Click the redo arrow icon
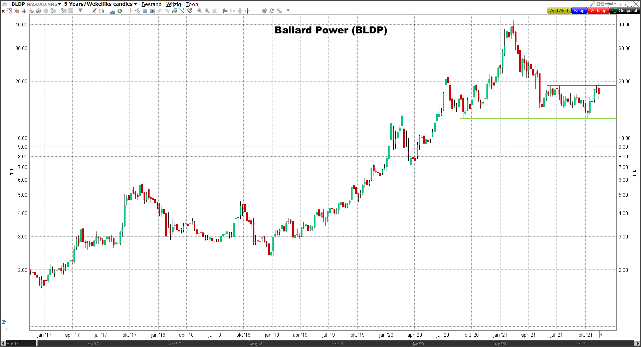The image size is (641, 347). (x=167, y=11)
